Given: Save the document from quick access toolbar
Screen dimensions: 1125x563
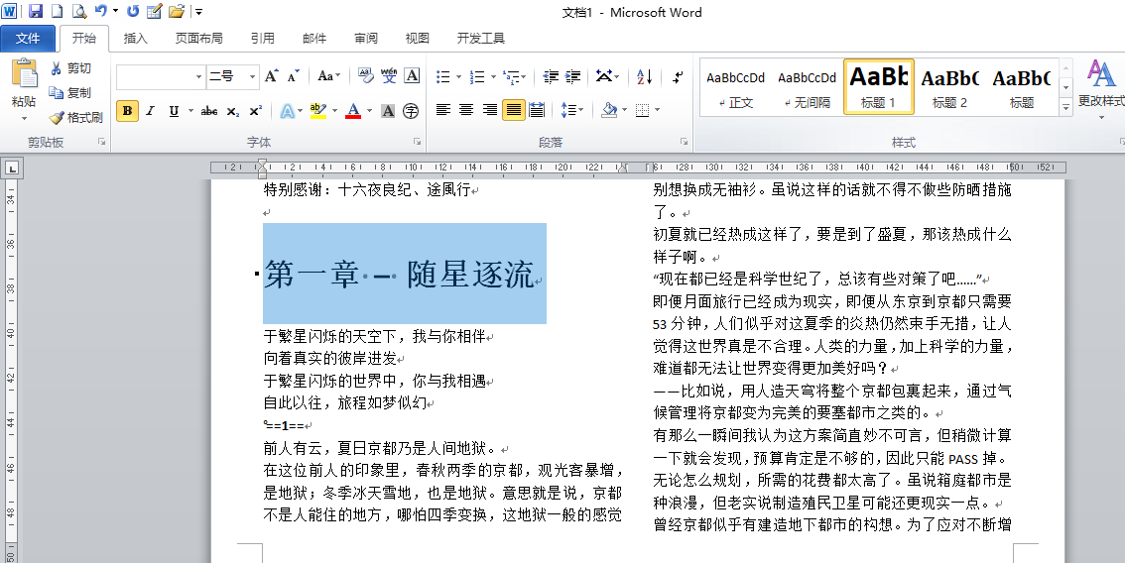Looking at the screenshot, I should (x=35, y=12).
